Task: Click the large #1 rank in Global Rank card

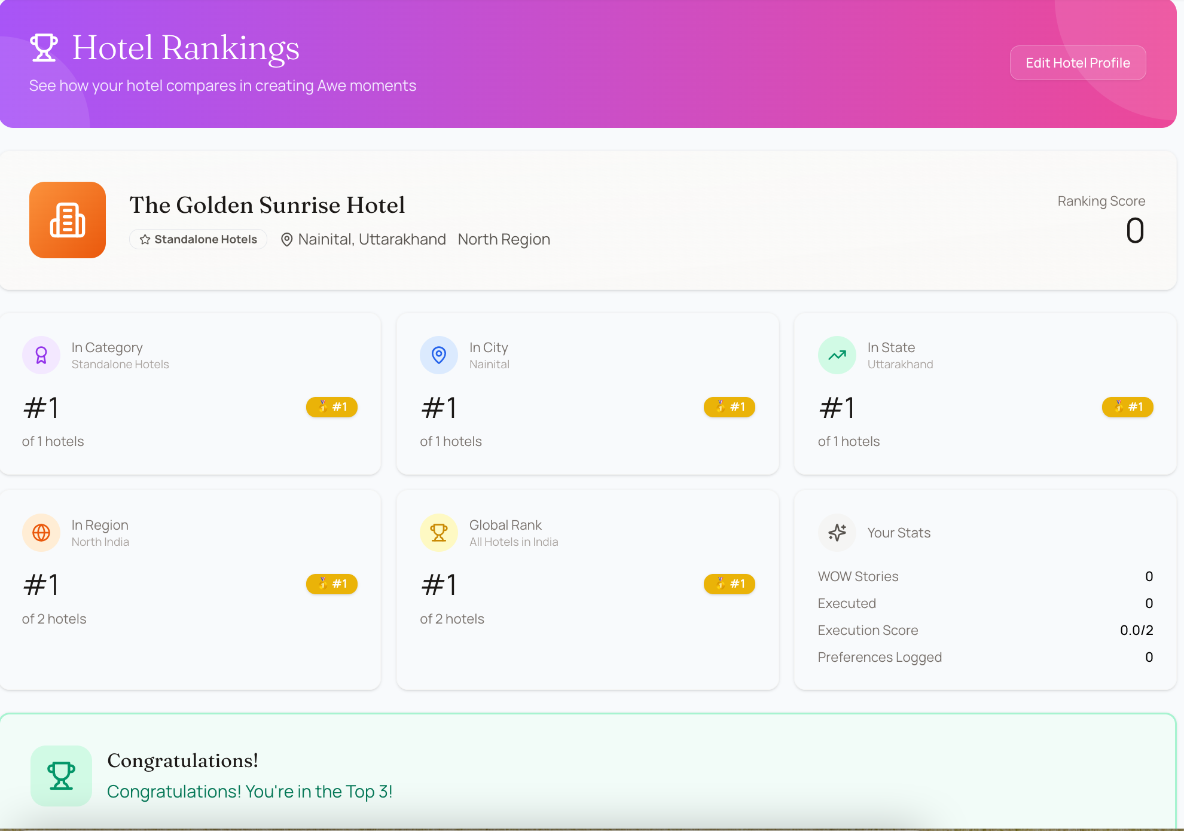Action: coord(439,585)
